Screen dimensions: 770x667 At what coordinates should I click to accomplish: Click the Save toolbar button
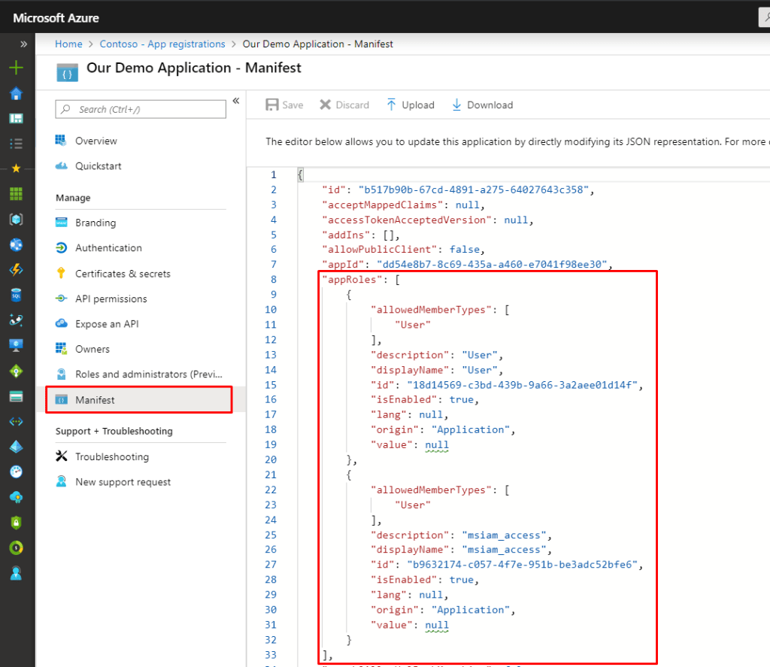point(284,105)
